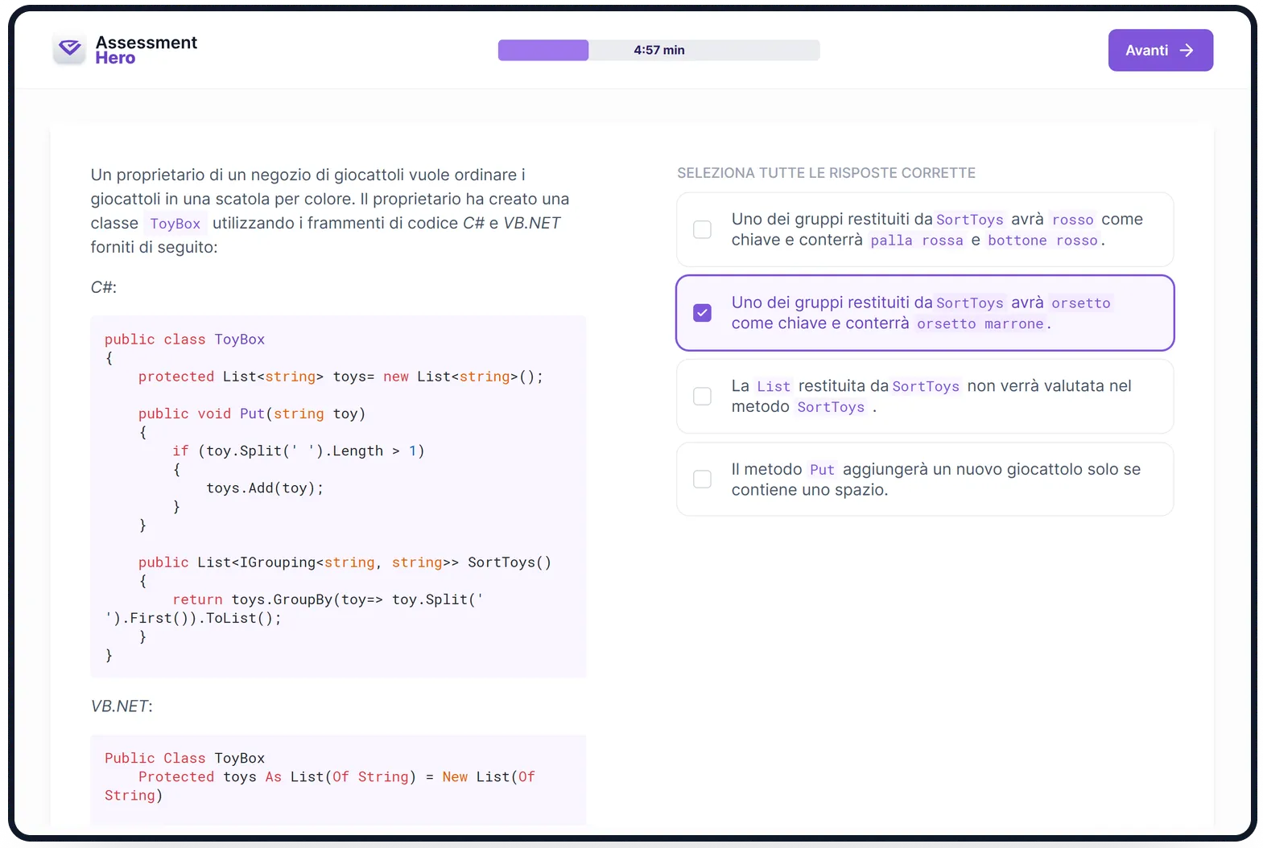Click the 'protected List<string> toys' code line
This screenshot has height=848, width=1263.
(x=341, y=377)
